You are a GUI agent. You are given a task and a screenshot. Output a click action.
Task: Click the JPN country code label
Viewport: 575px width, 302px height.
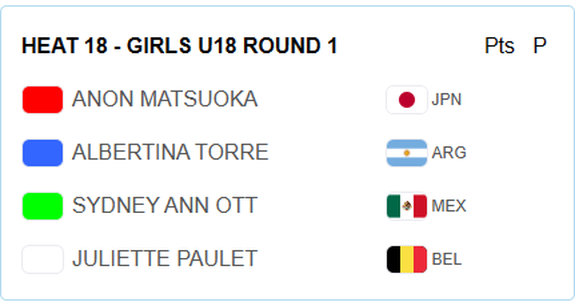(x=447, y=100)
